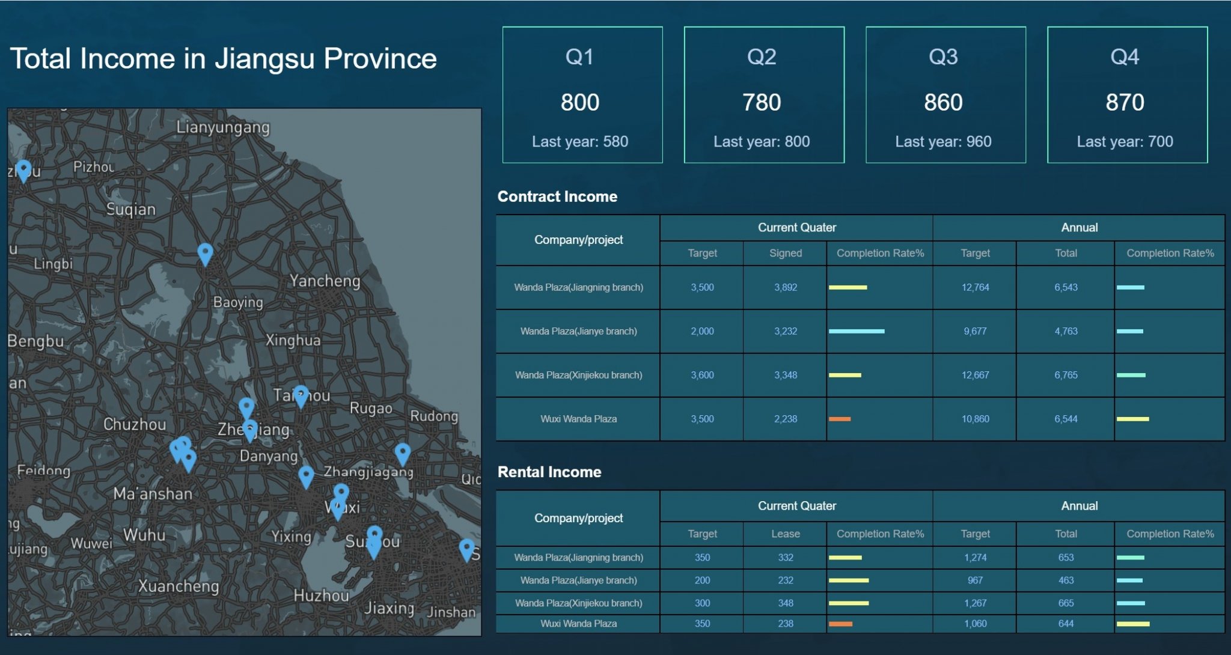1231x655 pixels.
Task: Select the Q2 income card
Action: click(763, 95)
